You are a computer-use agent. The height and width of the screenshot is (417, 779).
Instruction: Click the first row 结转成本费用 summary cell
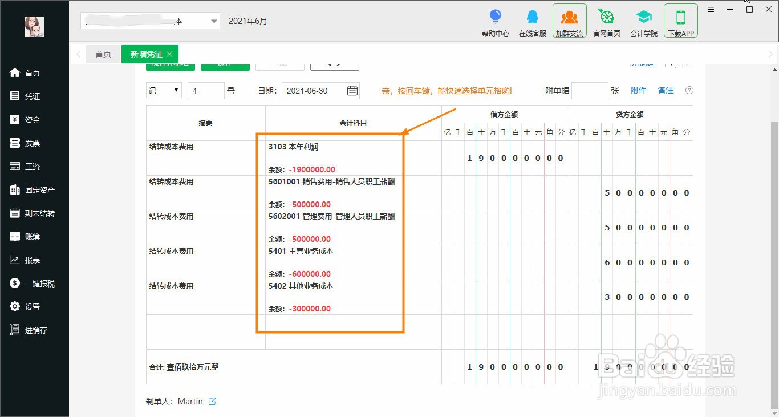pos(205,158)
